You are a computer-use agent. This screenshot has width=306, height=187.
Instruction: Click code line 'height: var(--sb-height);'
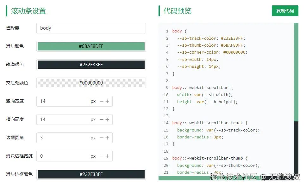click(207, 102)
